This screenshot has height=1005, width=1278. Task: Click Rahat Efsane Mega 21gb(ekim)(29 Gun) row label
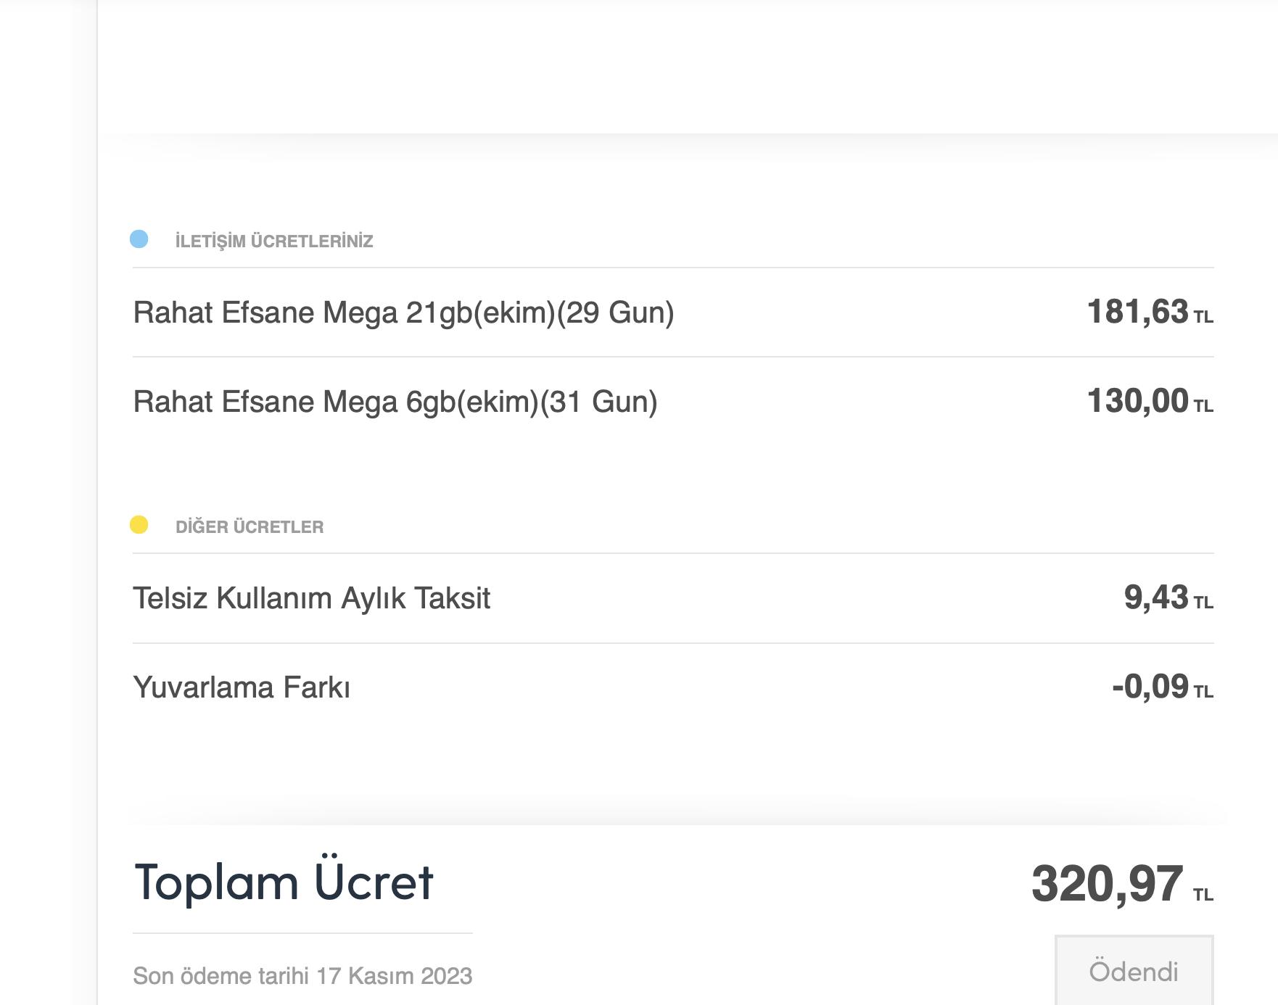404,313
